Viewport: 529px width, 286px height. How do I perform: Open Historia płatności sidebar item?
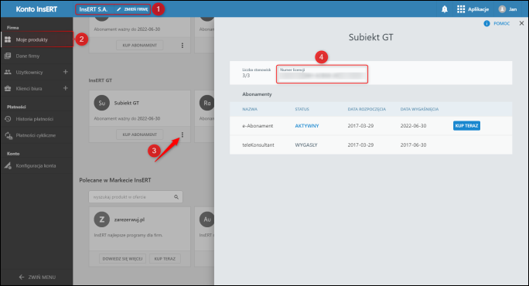click(37, 119)
